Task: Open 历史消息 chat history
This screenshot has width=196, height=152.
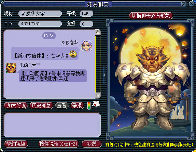Action: coord(41,105)
